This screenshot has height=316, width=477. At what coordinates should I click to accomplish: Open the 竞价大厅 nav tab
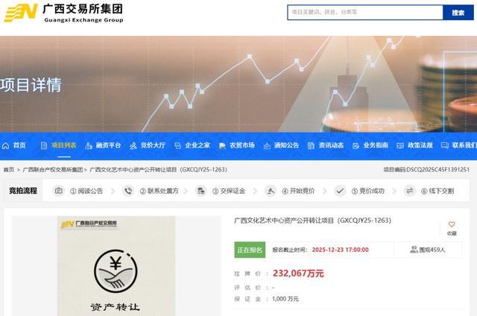pos(153,145)
